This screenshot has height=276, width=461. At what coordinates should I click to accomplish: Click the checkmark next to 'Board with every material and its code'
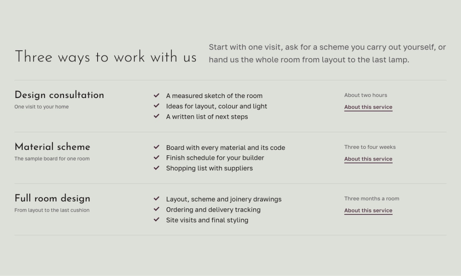point(156,147)
